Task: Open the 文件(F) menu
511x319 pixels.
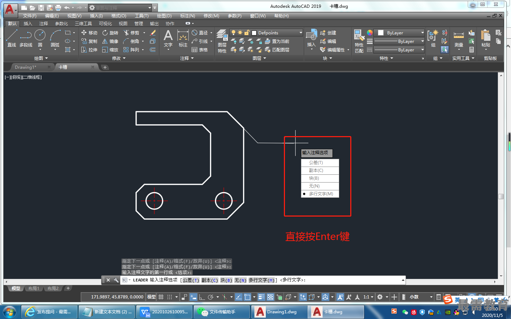Action: [x=29, y=16]
